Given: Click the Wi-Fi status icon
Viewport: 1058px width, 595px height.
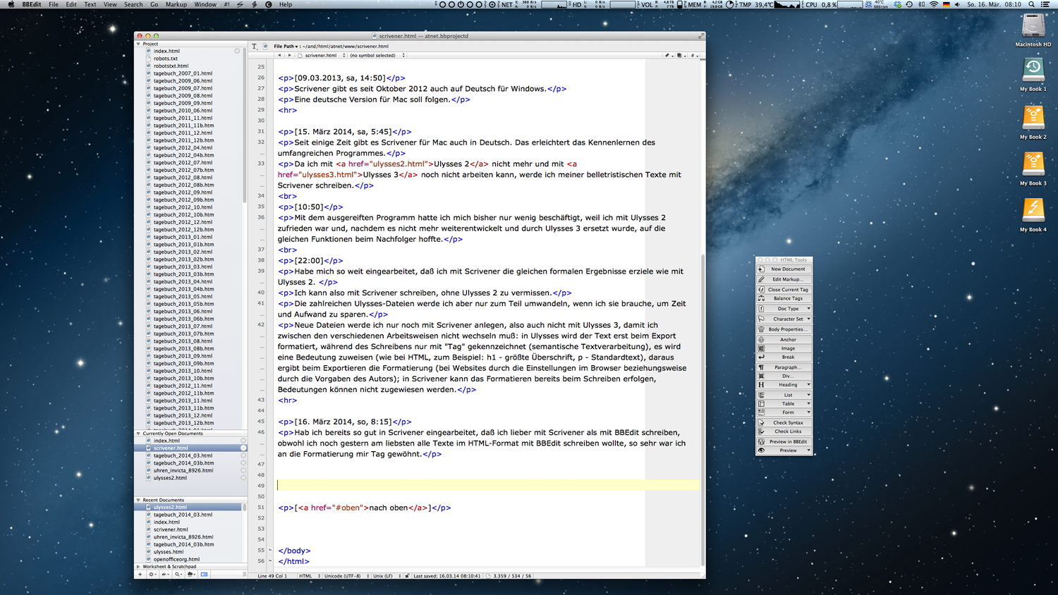Looking at the screenshot, I should (934, 4).
